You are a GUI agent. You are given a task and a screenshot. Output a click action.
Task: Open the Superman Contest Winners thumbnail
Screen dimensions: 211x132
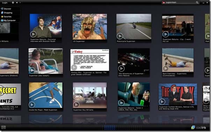[x=178, y=94]
